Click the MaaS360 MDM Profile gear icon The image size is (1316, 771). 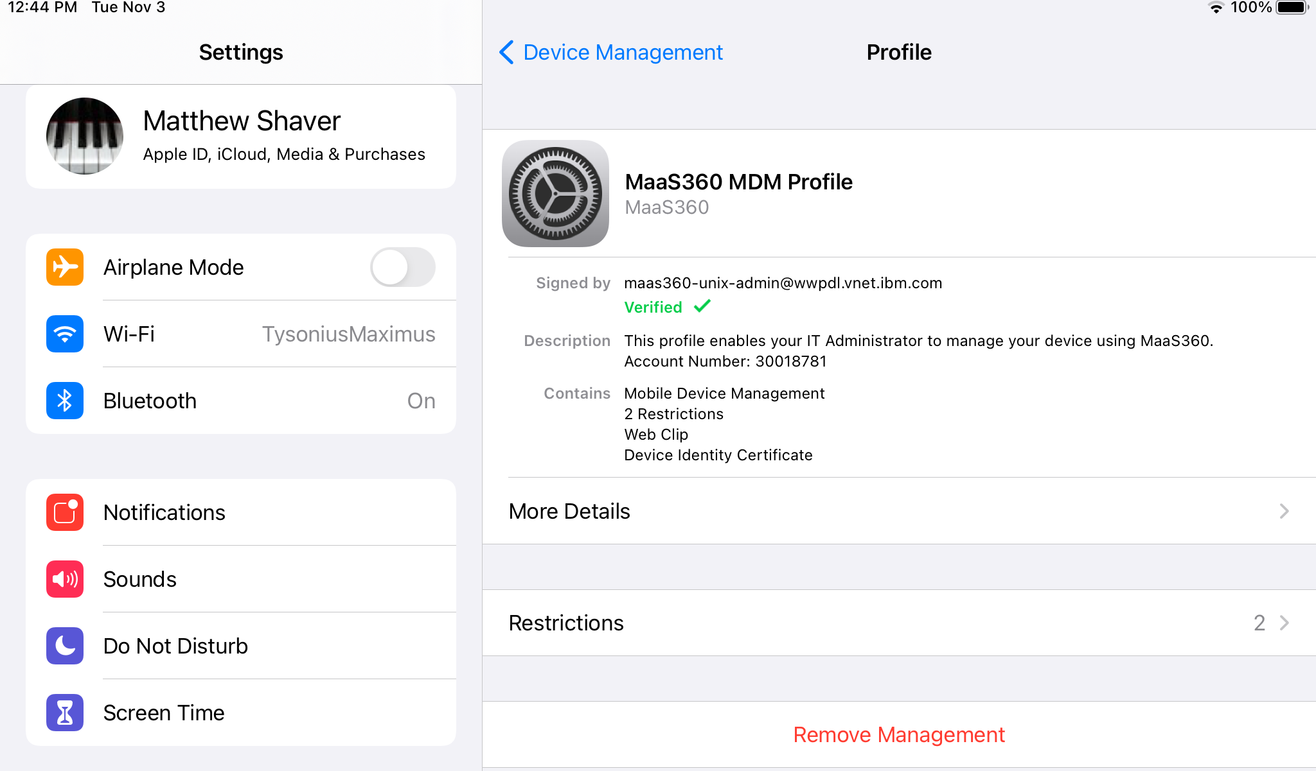tap(555, 194)
